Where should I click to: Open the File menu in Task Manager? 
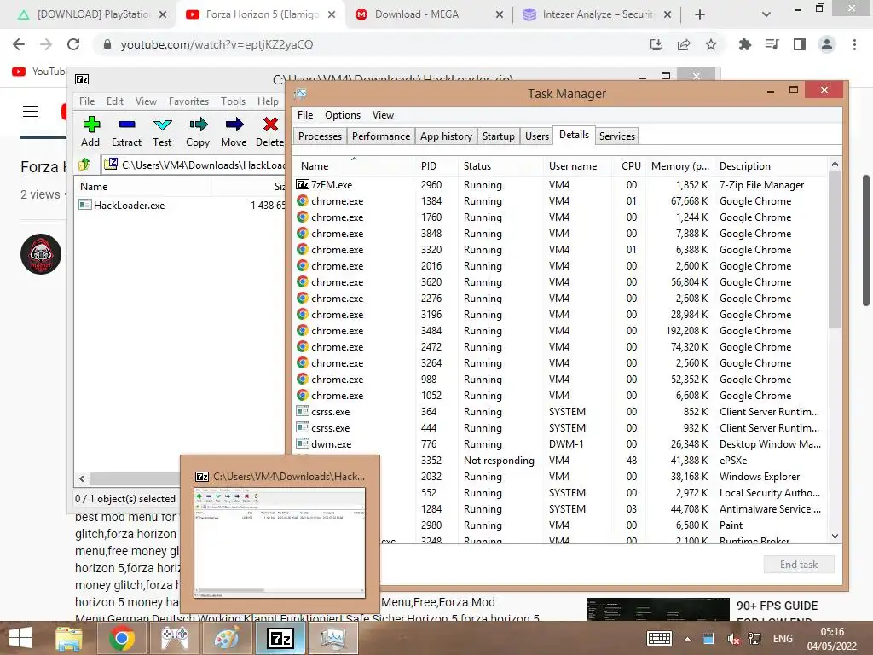click(305, 115)
